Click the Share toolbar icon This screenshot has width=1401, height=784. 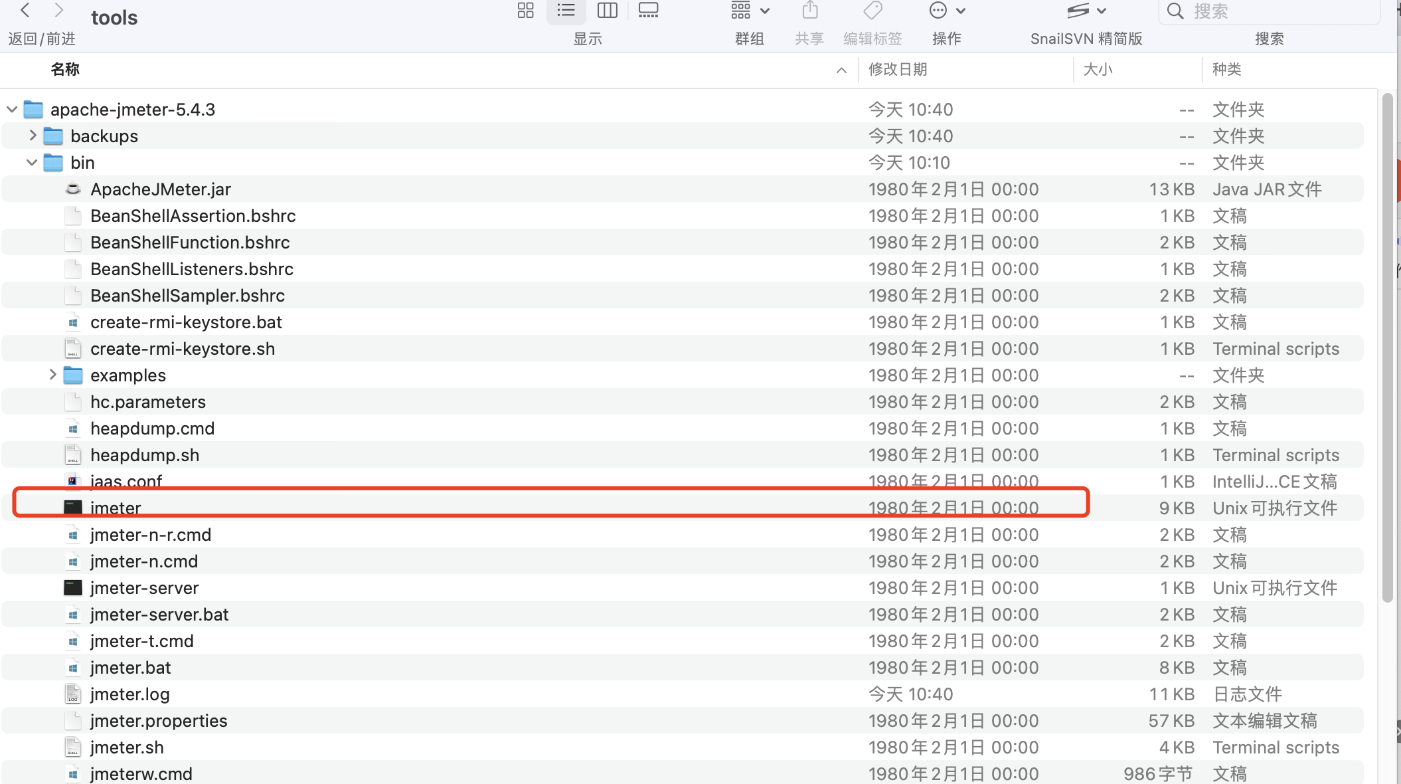pos(809,11)
